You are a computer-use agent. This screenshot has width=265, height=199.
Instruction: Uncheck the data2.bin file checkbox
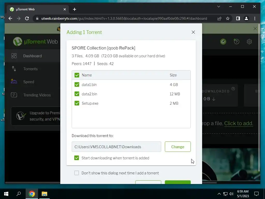pos(77,94)
